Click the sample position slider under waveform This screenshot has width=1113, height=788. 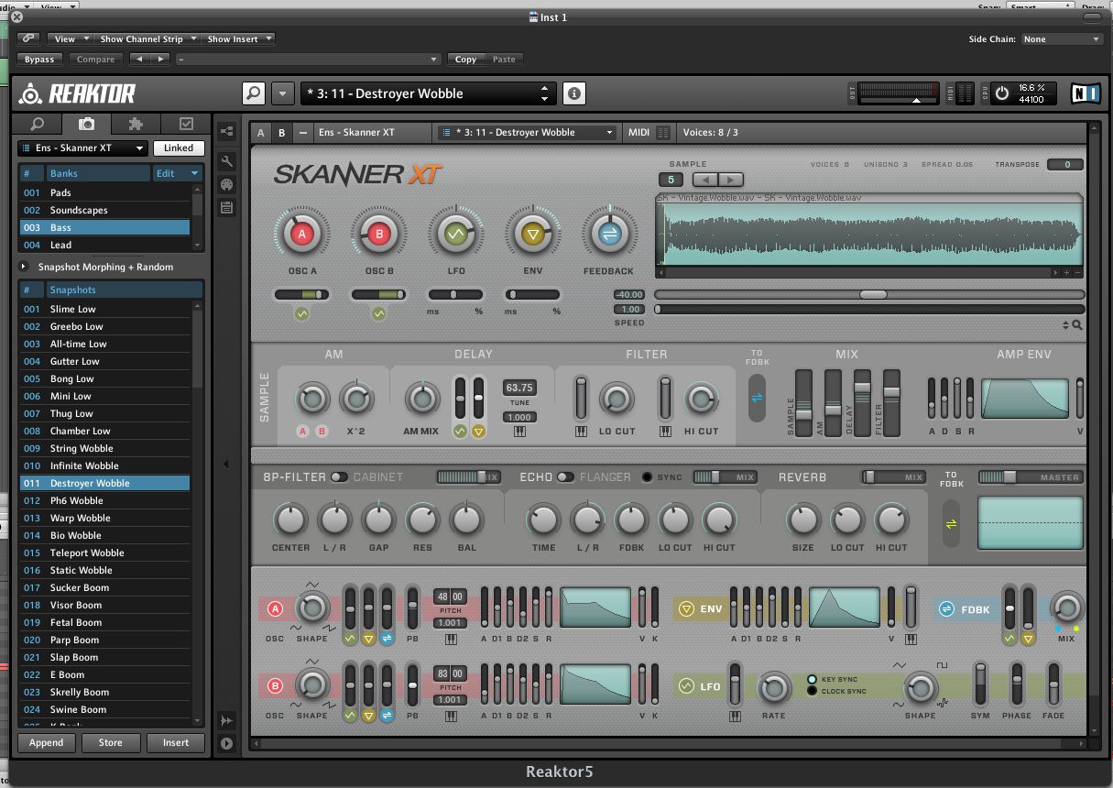click(x=869, y=295)
